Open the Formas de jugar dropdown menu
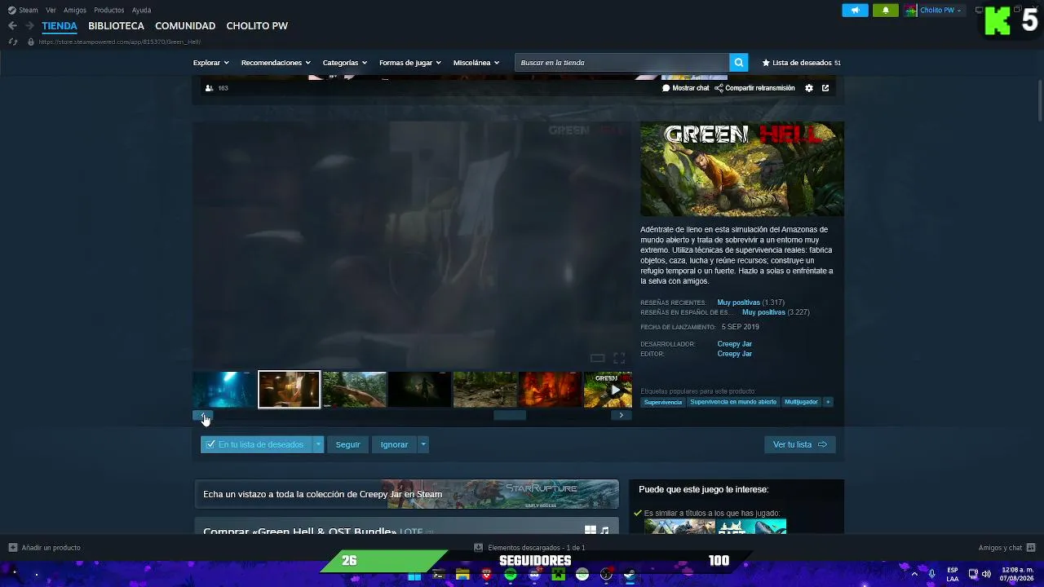Image resolution: width=1044 pixels, height=587 pixels. coord(410,63)
